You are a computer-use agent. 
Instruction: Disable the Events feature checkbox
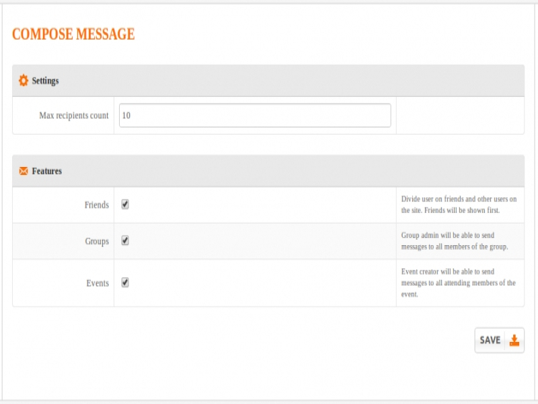(125, 283)
